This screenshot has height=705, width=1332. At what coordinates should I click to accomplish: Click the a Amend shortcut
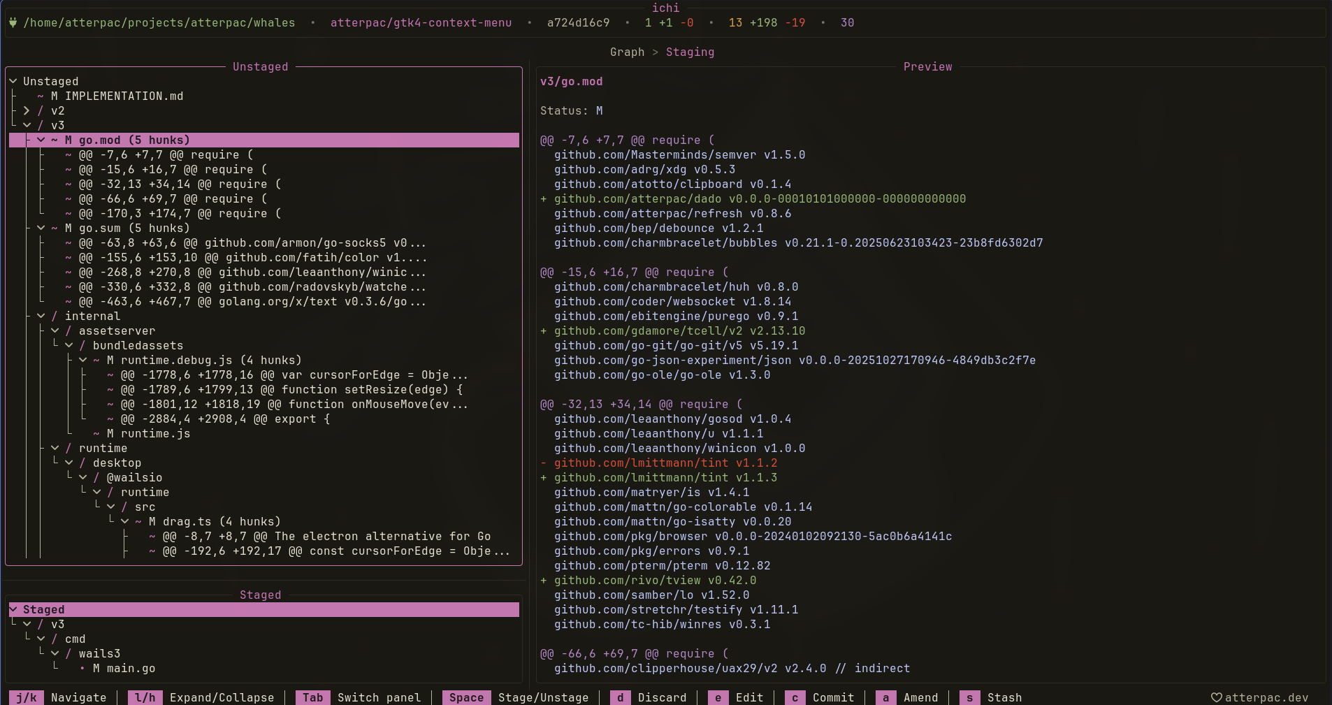pyautogui.click(x=907, y=697)
